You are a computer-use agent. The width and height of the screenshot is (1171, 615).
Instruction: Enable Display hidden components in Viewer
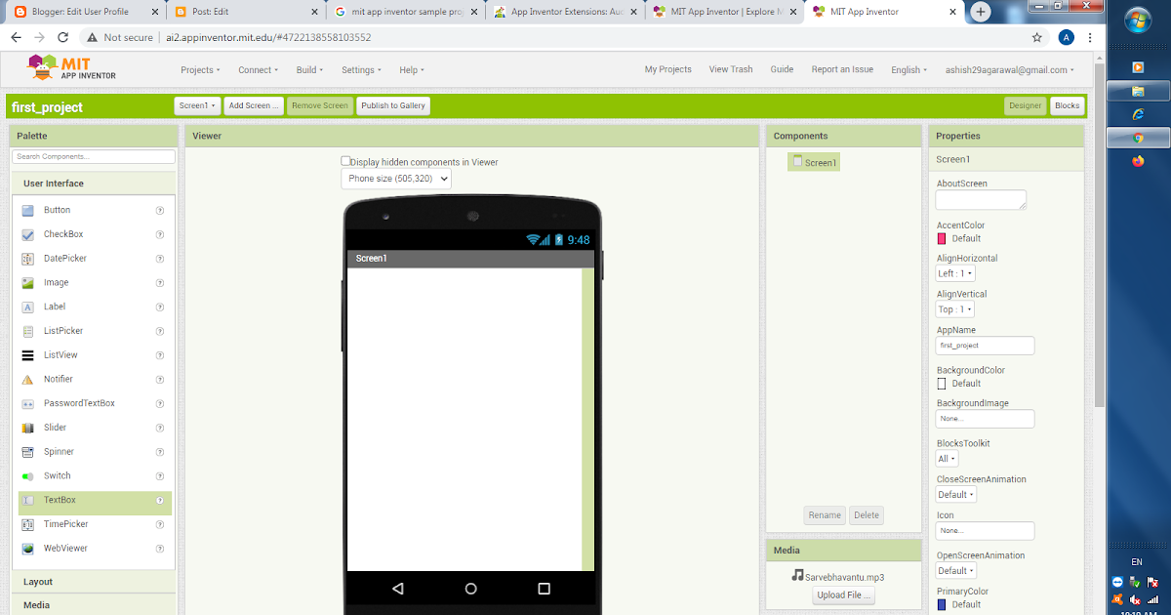[345, 160]
